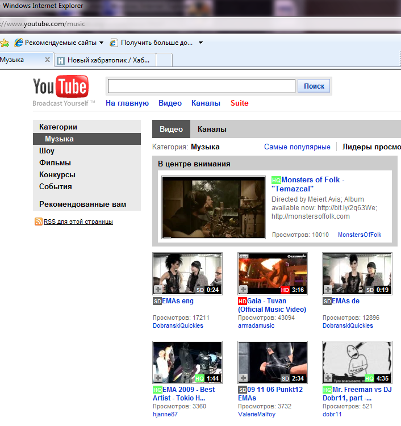Viewport: 401px width, 426px height.
Task: Open DobranskiQuickies channel under EMAs eng
Action: (x=178, y=325)
